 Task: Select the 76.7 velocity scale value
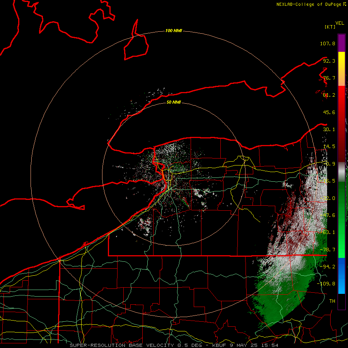[x=329, y=78]
